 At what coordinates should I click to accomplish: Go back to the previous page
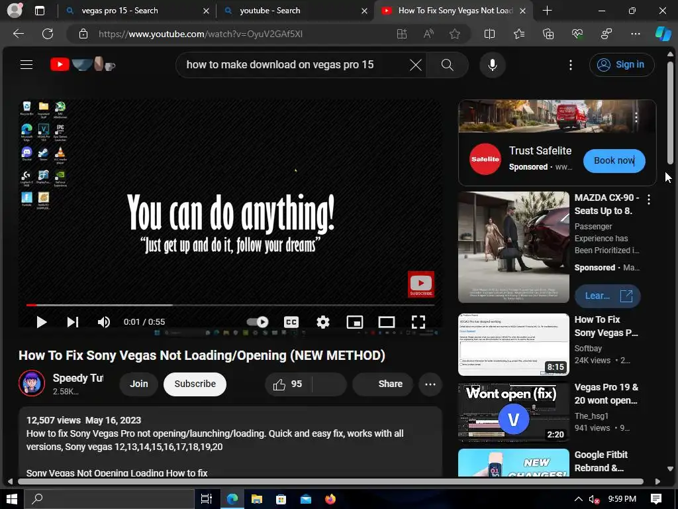point(18,34)
